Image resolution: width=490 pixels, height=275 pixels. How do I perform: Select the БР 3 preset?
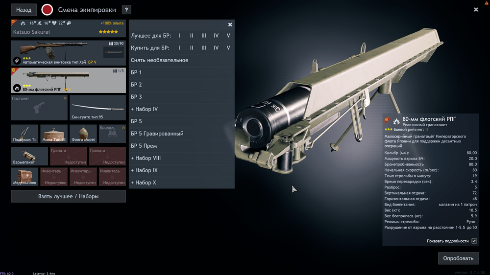[182, 97]
